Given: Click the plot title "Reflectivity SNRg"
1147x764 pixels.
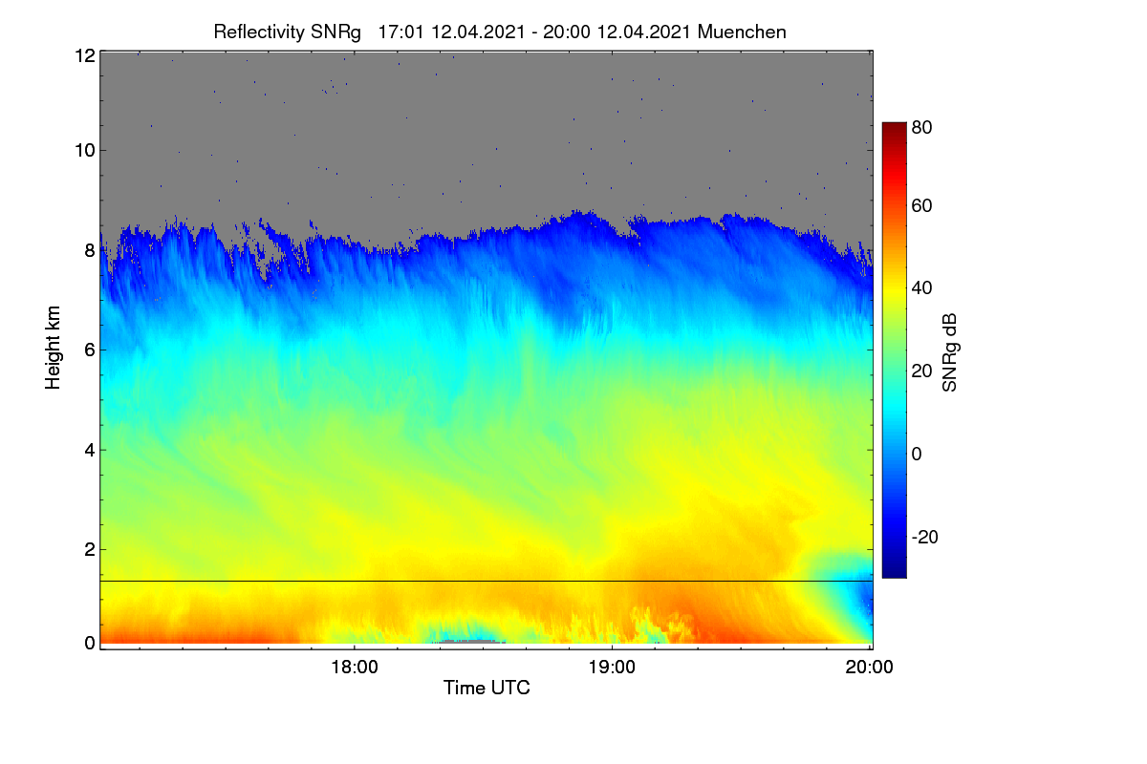Looking at the screenshot, I should pos(288,32).
